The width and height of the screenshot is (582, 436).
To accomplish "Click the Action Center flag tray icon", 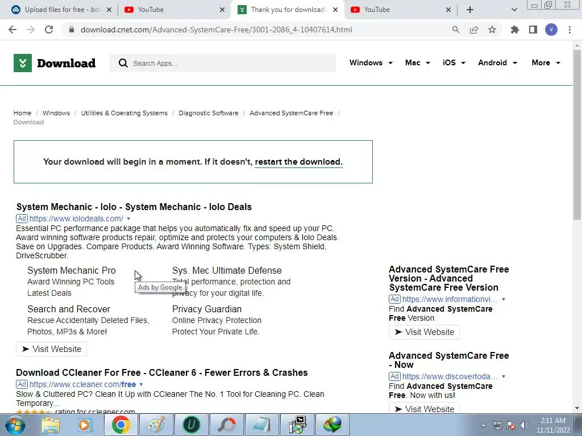I will point(511,425).
